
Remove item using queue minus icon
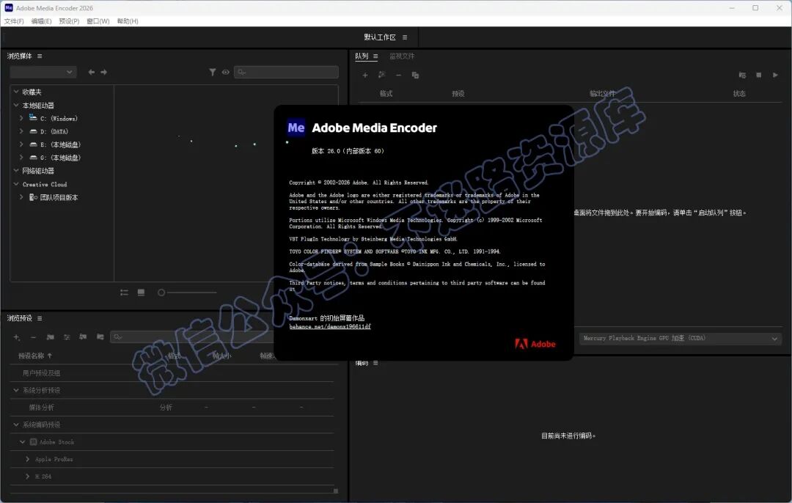(x=398, y=76)
